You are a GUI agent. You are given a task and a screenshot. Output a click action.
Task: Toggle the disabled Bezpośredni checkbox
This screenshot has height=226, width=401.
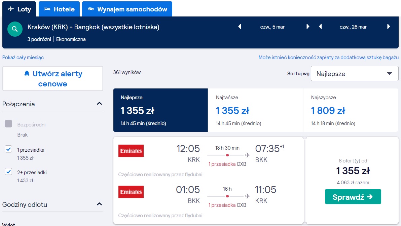8,124
